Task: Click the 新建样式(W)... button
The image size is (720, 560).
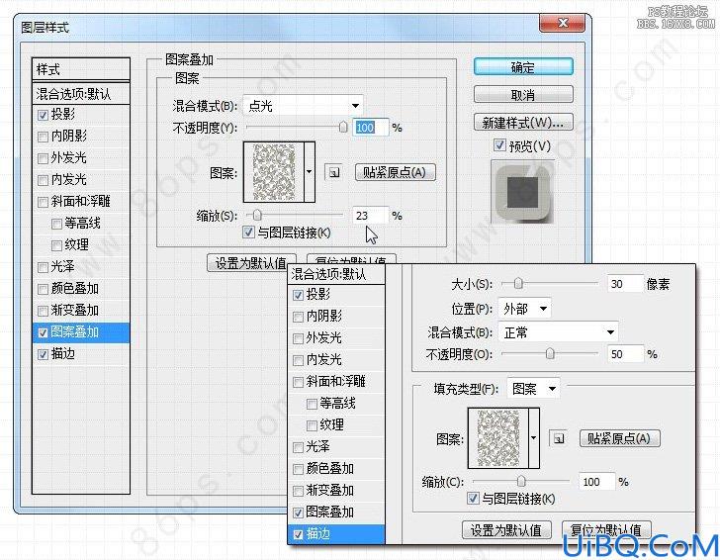Action: coord(523,123)
